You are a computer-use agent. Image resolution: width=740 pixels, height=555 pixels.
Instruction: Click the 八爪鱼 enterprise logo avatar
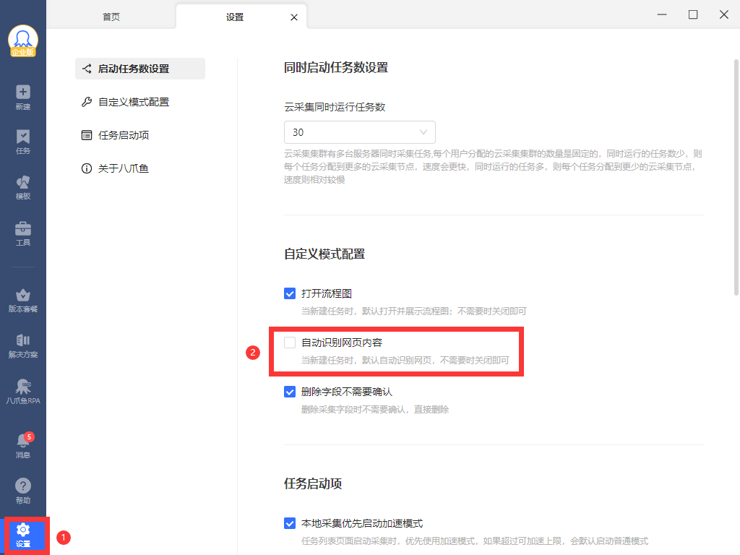point(22,41)
